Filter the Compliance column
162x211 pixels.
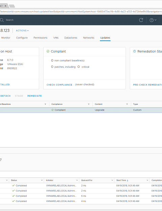(89, 104)
